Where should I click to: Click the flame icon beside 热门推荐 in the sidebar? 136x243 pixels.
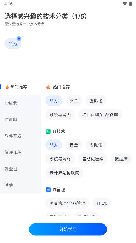(7, 87)
